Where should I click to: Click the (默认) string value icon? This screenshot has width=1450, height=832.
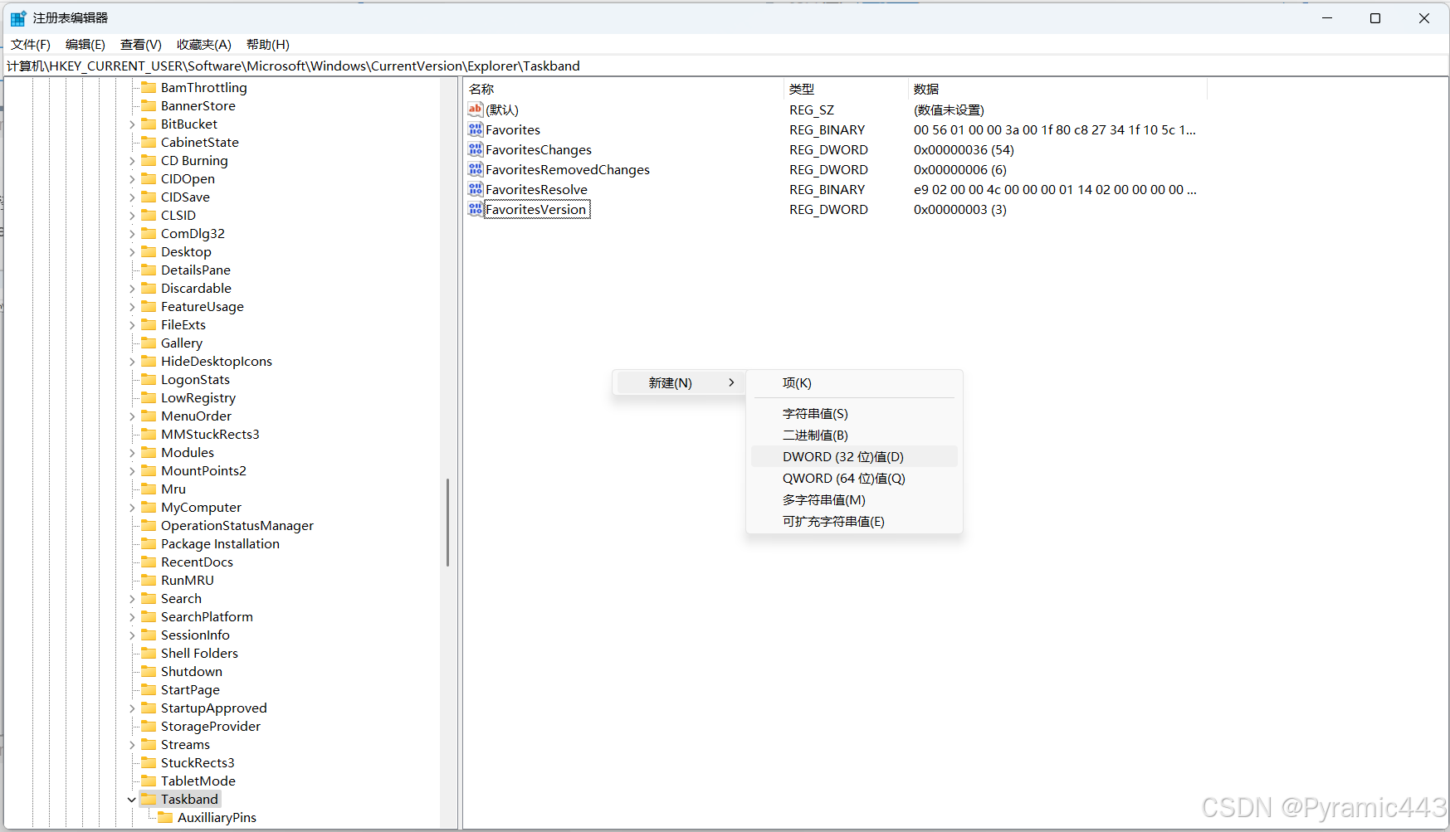[476, 109]
